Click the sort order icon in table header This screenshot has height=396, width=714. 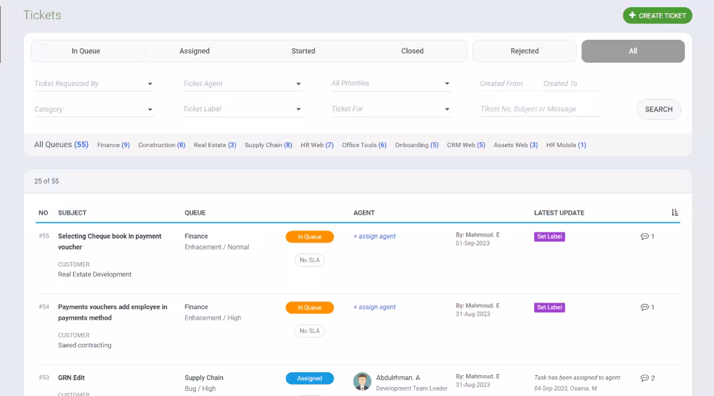pos(674,212)
